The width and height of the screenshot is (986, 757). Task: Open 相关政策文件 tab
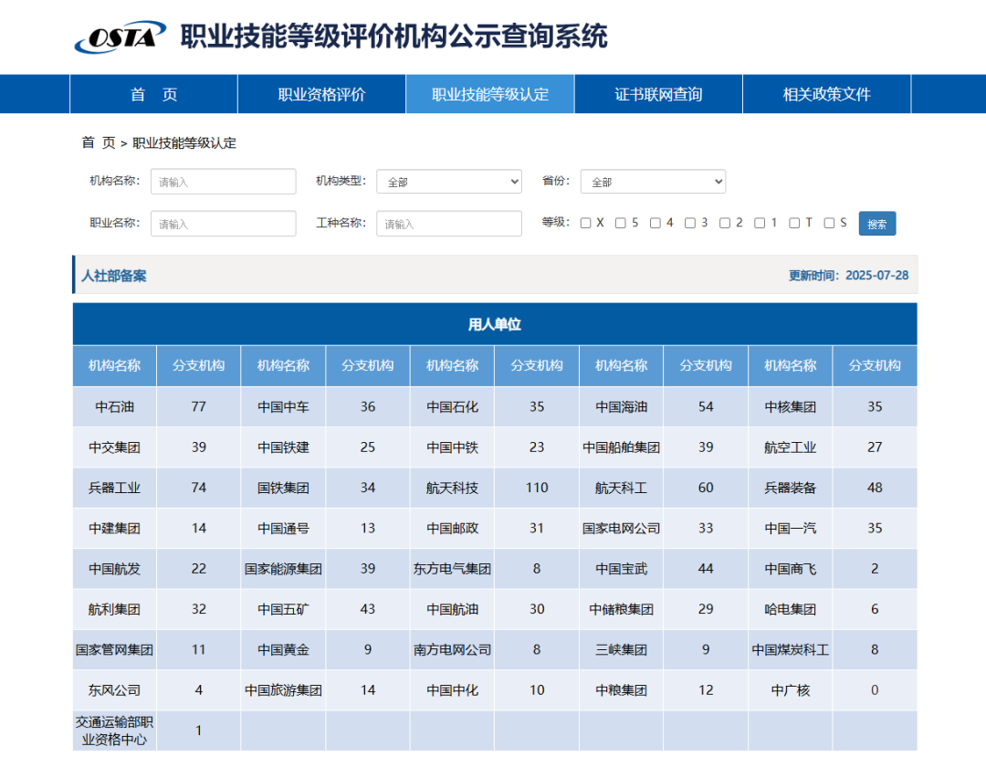point(826,94)
